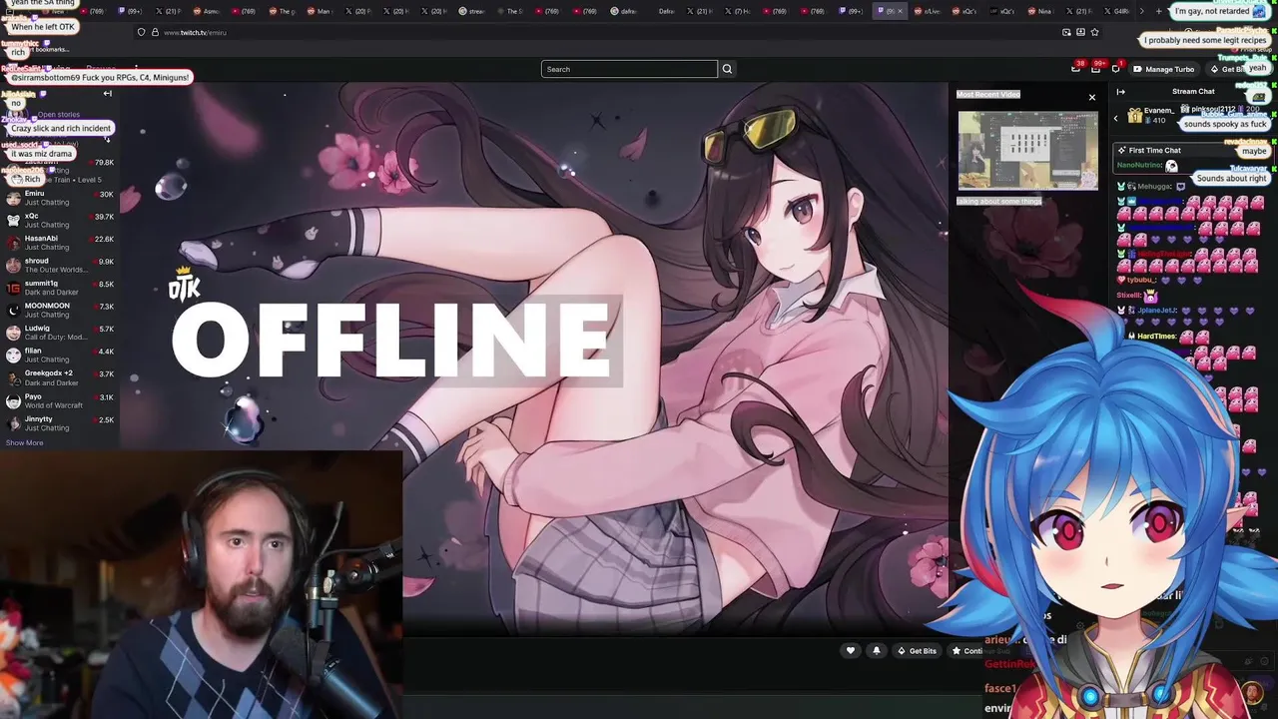Select summit1g in the sidebar list
The height and width of the screenshot is (719, 1278).
pos(60,288)
